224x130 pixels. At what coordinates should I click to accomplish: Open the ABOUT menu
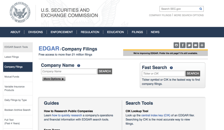(15, 32)
